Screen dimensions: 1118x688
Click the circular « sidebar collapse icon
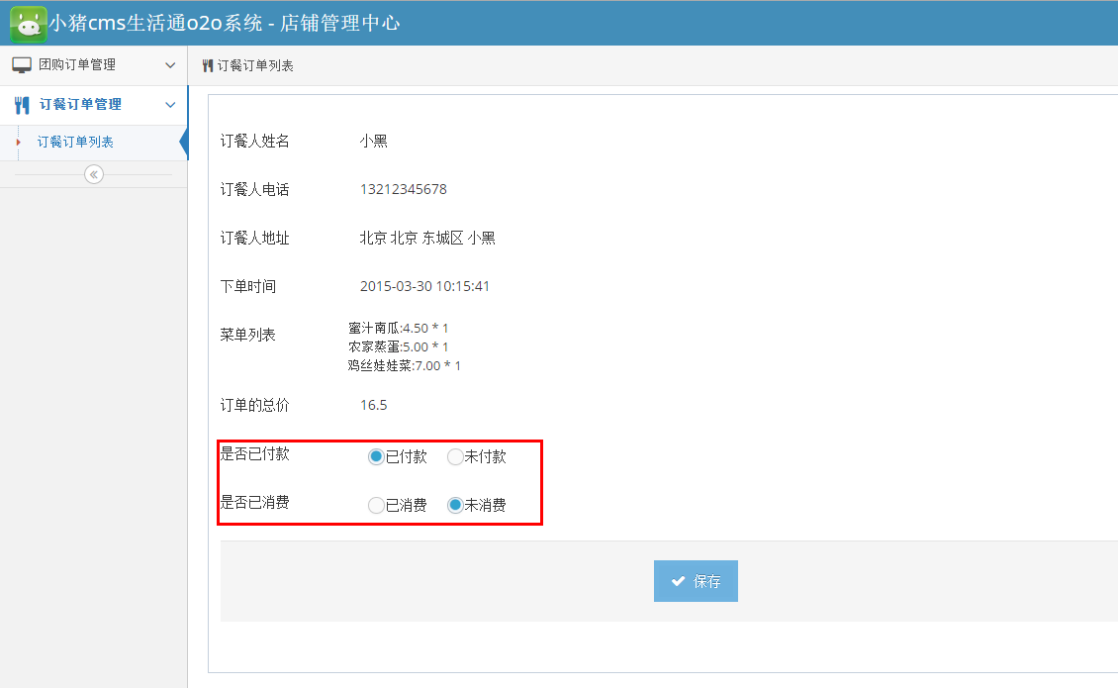93,173
